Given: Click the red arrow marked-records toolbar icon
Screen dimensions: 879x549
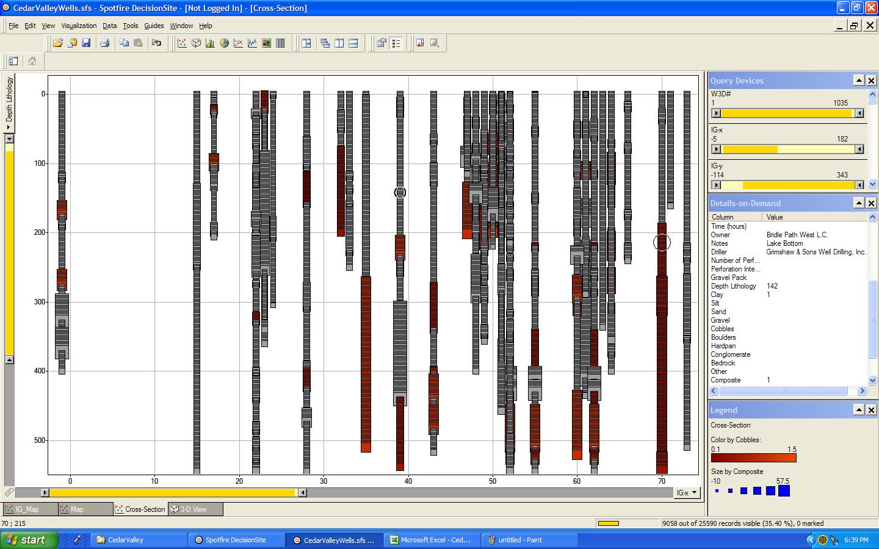Looking at the screenshot, I should 420,43.
